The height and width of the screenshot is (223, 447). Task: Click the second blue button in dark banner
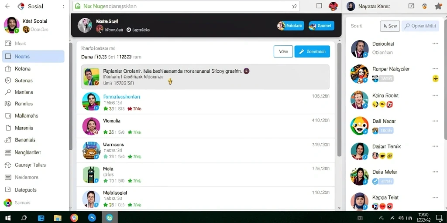tap(321, 26)
